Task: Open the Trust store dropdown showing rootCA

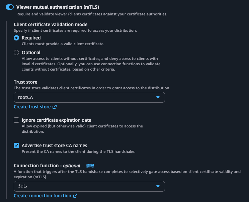Action: pyautogui.click(x=89, y=97)
